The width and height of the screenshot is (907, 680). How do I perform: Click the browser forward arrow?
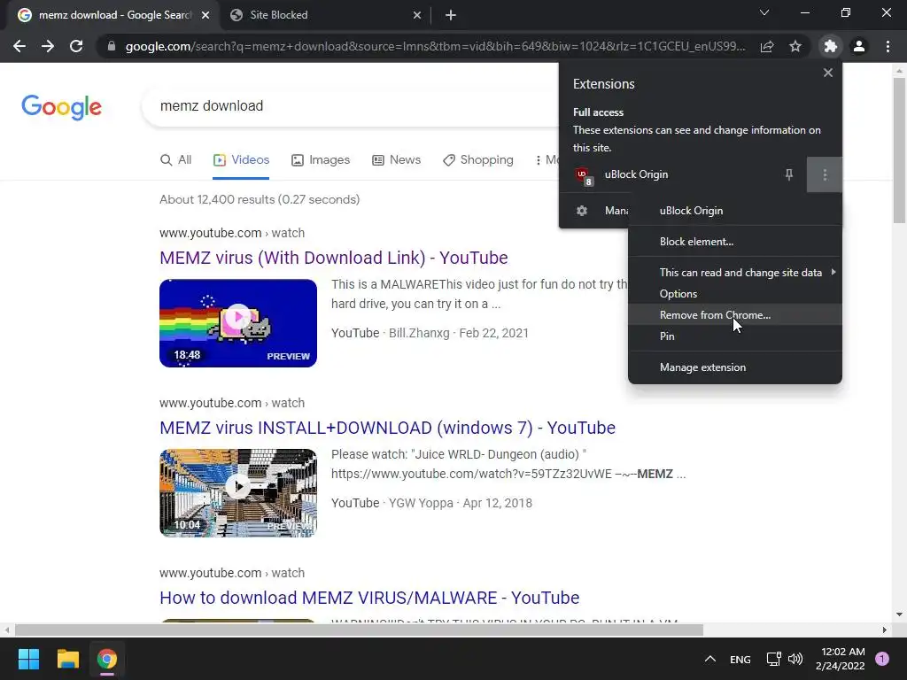click(x=48, y=46)
